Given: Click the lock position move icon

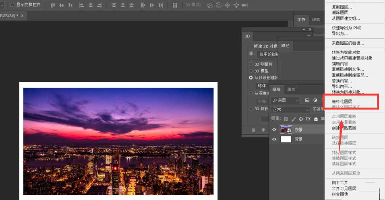Looking at the screenshot, I should 300,119.
